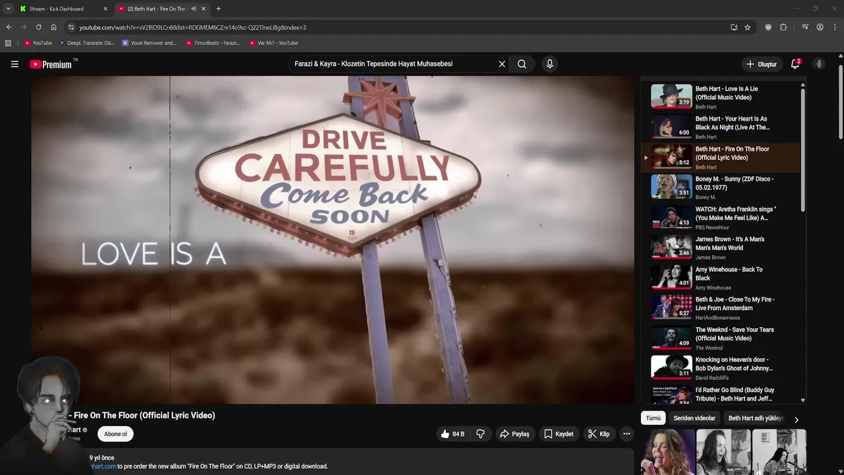This screenshot has height=475, width=844.
Task: Subscribe using Abone ol button
Action: click(115, 434)
